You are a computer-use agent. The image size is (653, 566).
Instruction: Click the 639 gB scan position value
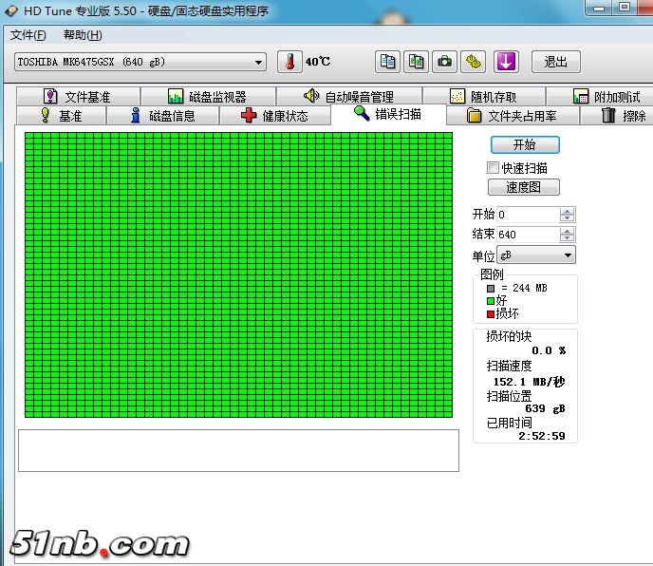pos(545,408)
